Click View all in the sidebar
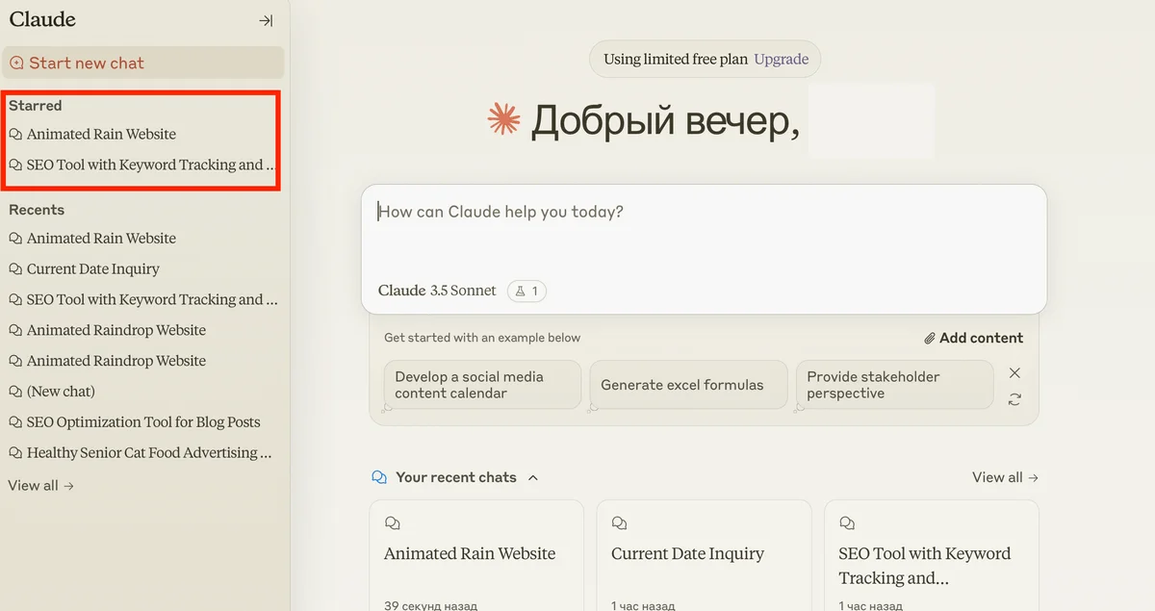This screenshot has width=1155, height=611. pyautogui.click(x=40, y=486)
